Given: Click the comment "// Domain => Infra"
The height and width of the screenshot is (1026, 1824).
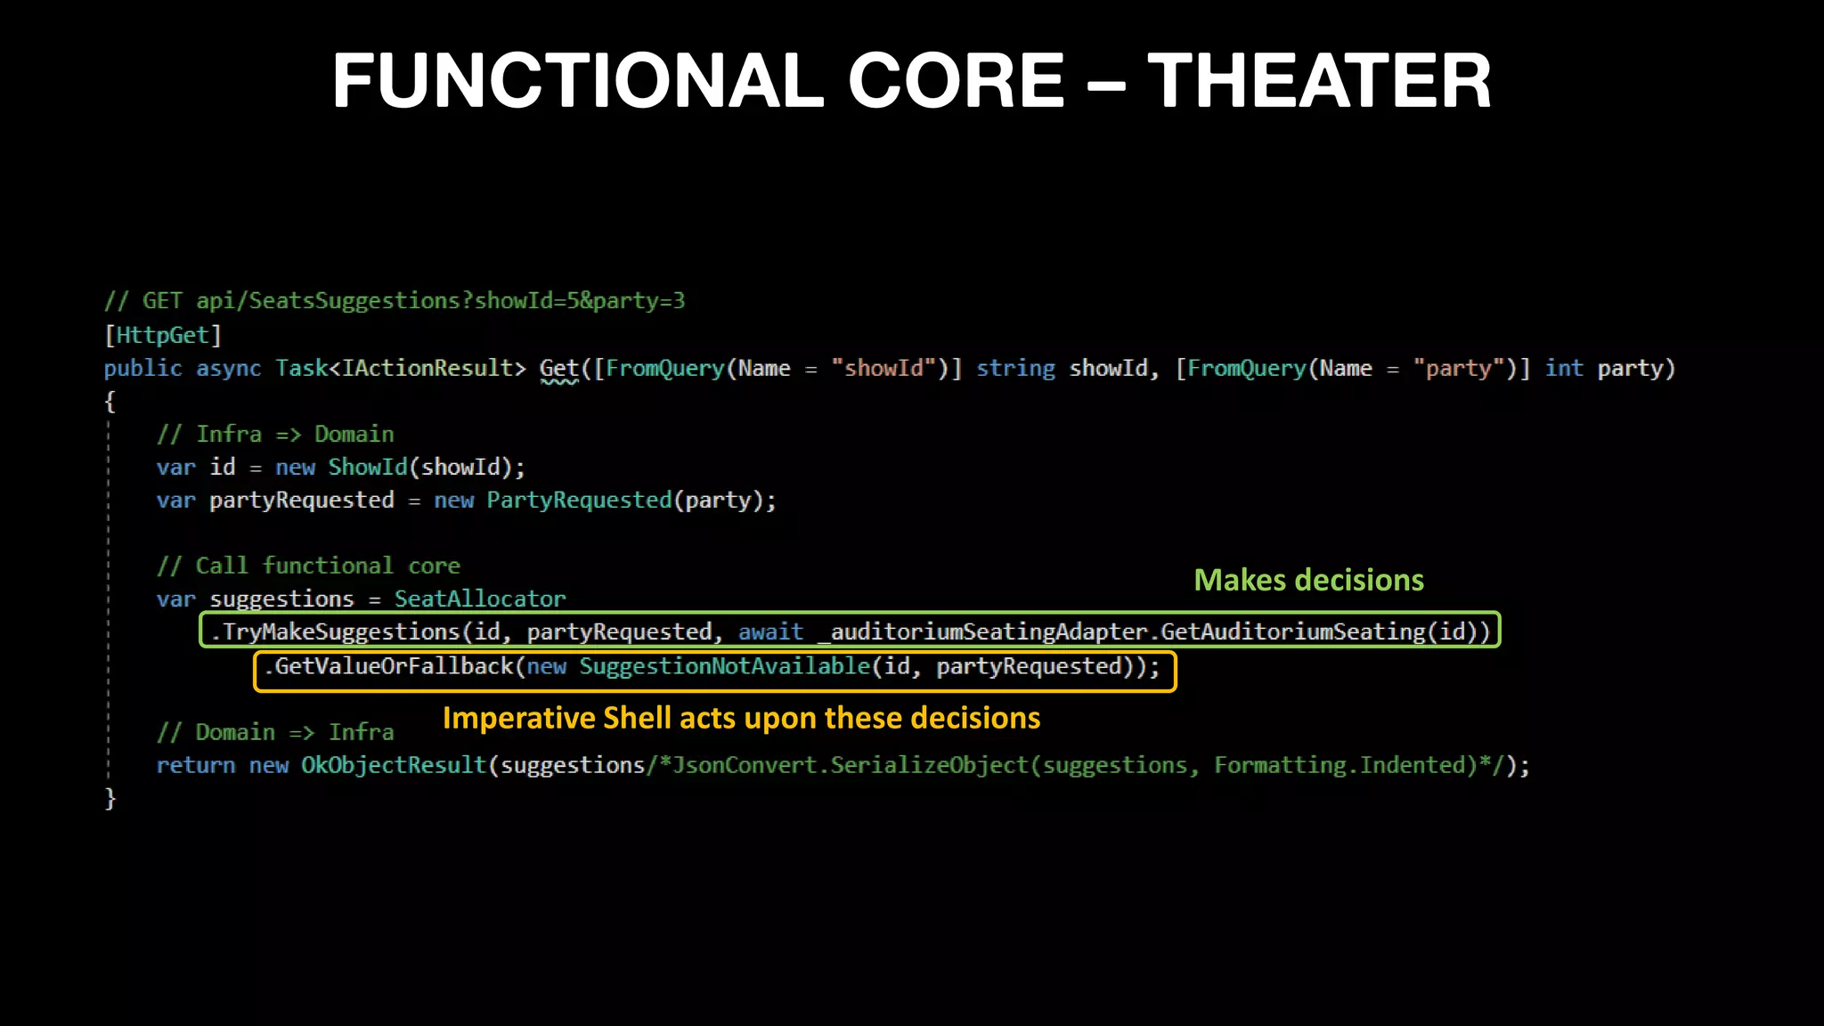Looking at the screenshot, I should [x=275, y=732].
